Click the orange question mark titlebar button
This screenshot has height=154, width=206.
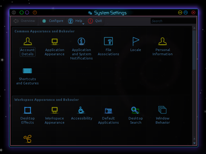pos(35,13)
